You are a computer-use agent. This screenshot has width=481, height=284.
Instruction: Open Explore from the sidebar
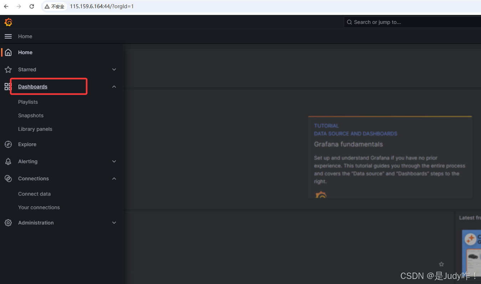pyautogui.click(x=27, y=144)
